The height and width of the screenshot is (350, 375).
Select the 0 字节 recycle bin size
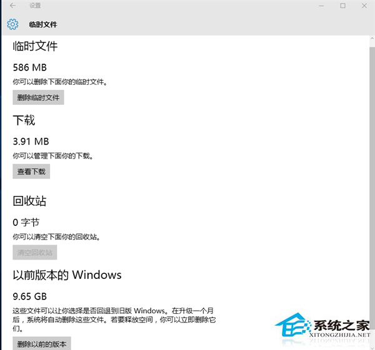[26, 223]
